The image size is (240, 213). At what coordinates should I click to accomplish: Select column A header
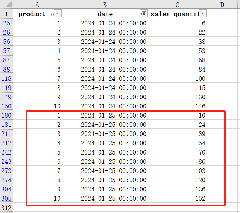(x=37, y=5)
